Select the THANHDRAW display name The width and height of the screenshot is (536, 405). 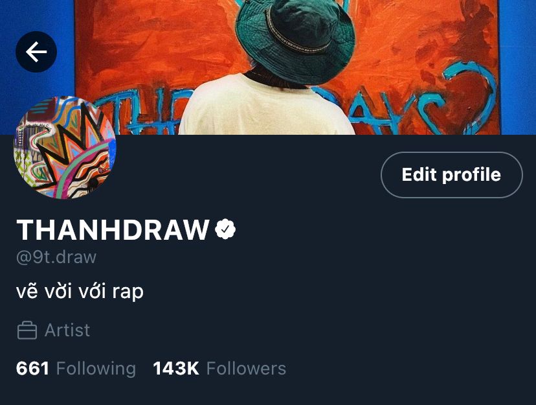[x=113, y=229]
